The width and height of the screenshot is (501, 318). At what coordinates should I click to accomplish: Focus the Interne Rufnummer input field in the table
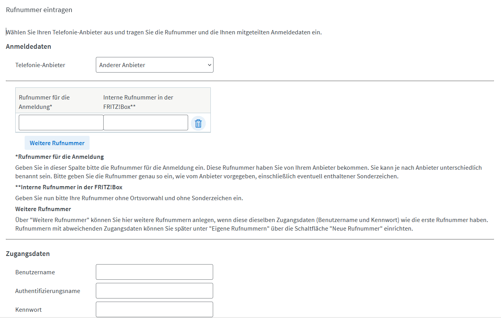pyautogui.click(x=145, y=123)
